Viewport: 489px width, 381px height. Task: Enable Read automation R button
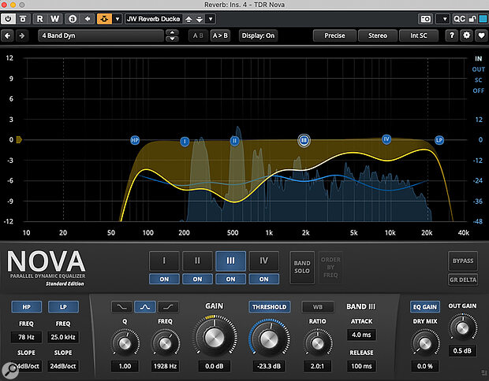(x=40, y=19)
